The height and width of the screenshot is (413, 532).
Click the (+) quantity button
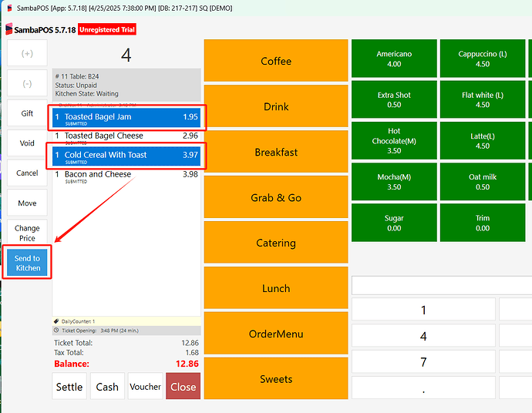[27, 53]
